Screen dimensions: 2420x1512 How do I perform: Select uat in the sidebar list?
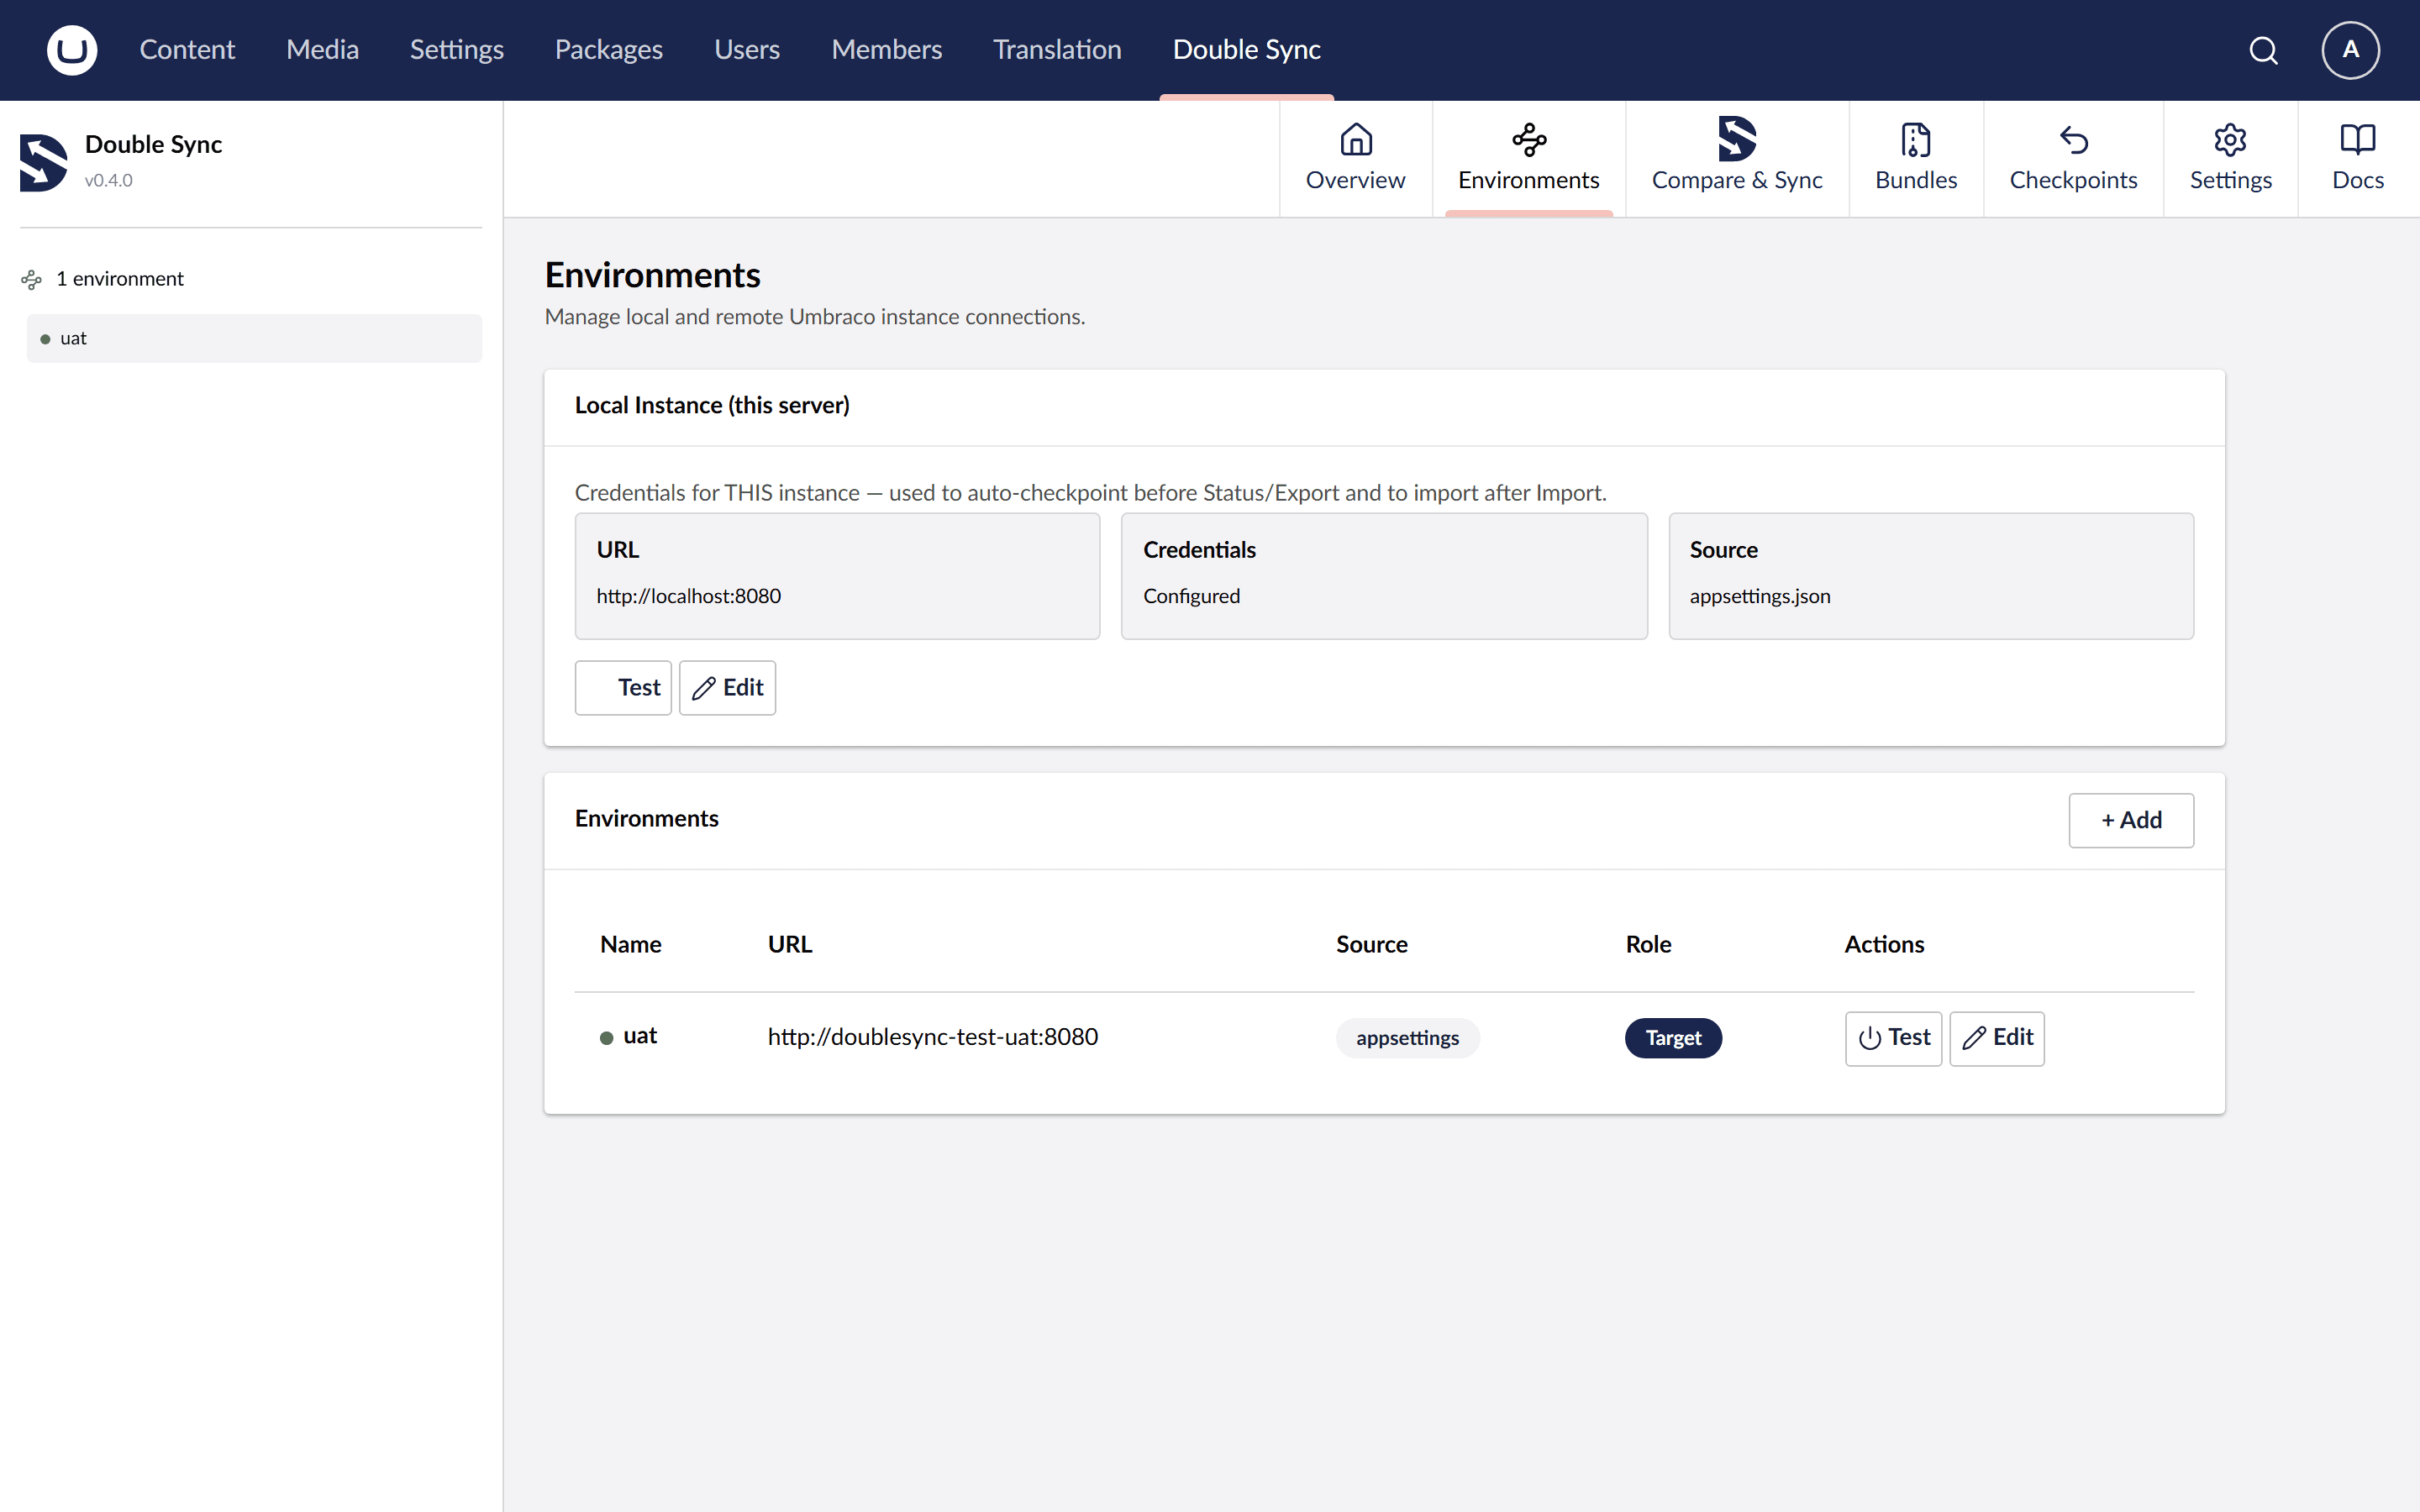point(254,339)
